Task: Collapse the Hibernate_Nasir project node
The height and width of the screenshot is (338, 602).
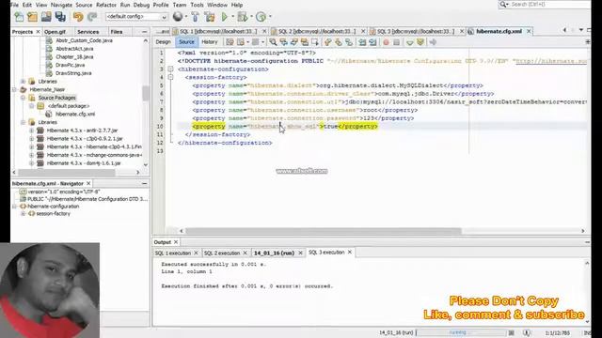Action: [x=15, y=90]
